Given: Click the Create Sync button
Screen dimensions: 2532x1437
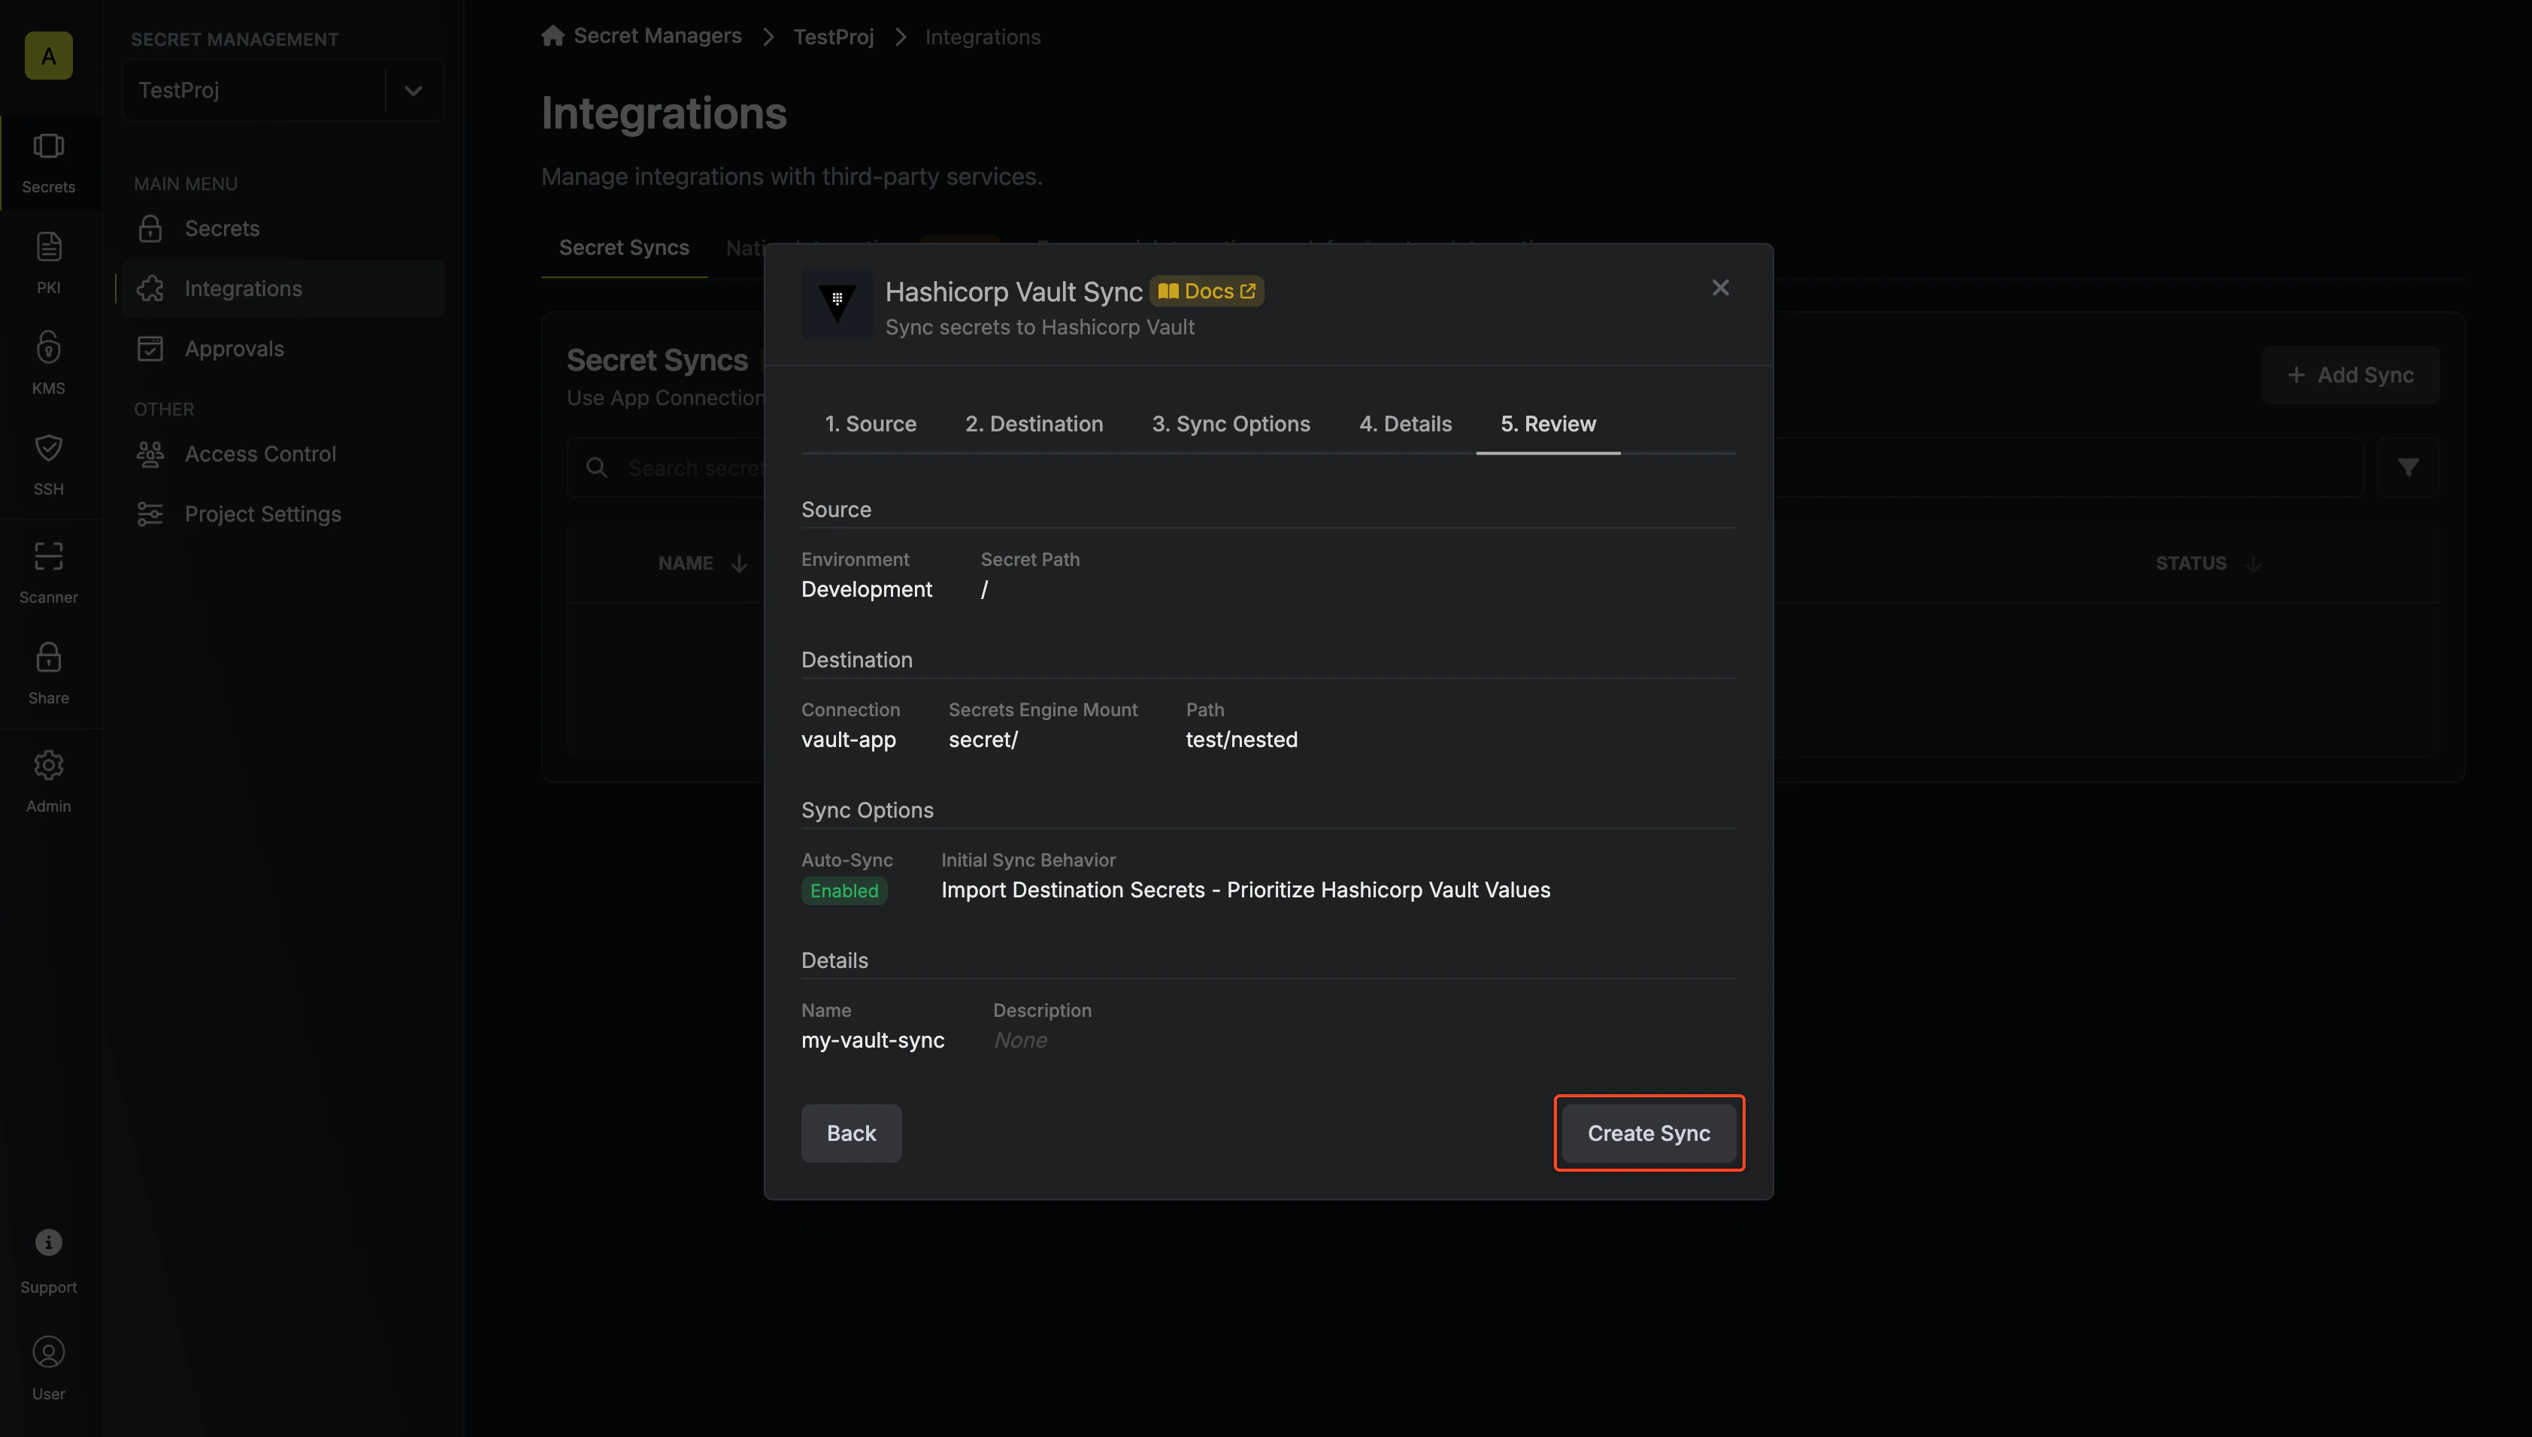Looking at the screenshot, I should coord(1649,1134).
